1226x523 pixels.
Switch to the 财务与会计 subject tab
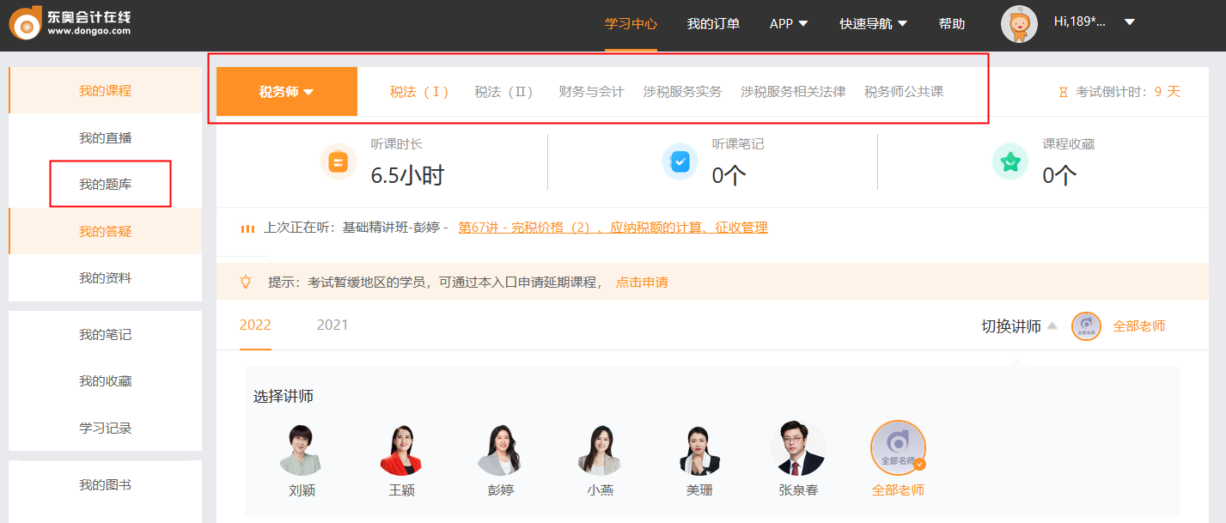coord(591,92)
